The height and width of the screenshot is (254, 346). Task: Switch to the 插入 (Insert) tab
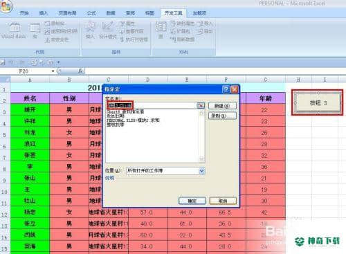[x=43, y=13]
